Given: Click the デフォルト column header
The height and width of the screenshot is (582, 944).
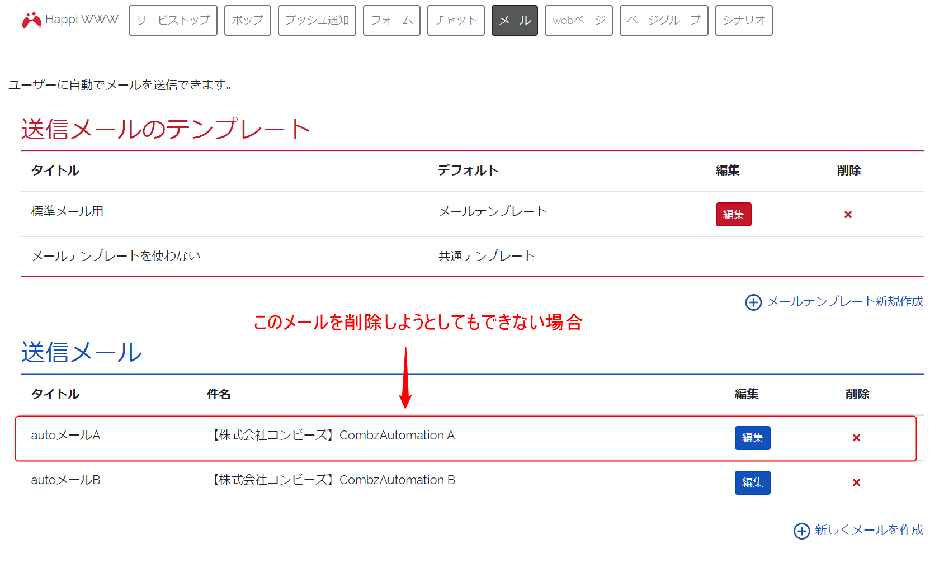Looking at the screenshot, I should tap(468, 171).
